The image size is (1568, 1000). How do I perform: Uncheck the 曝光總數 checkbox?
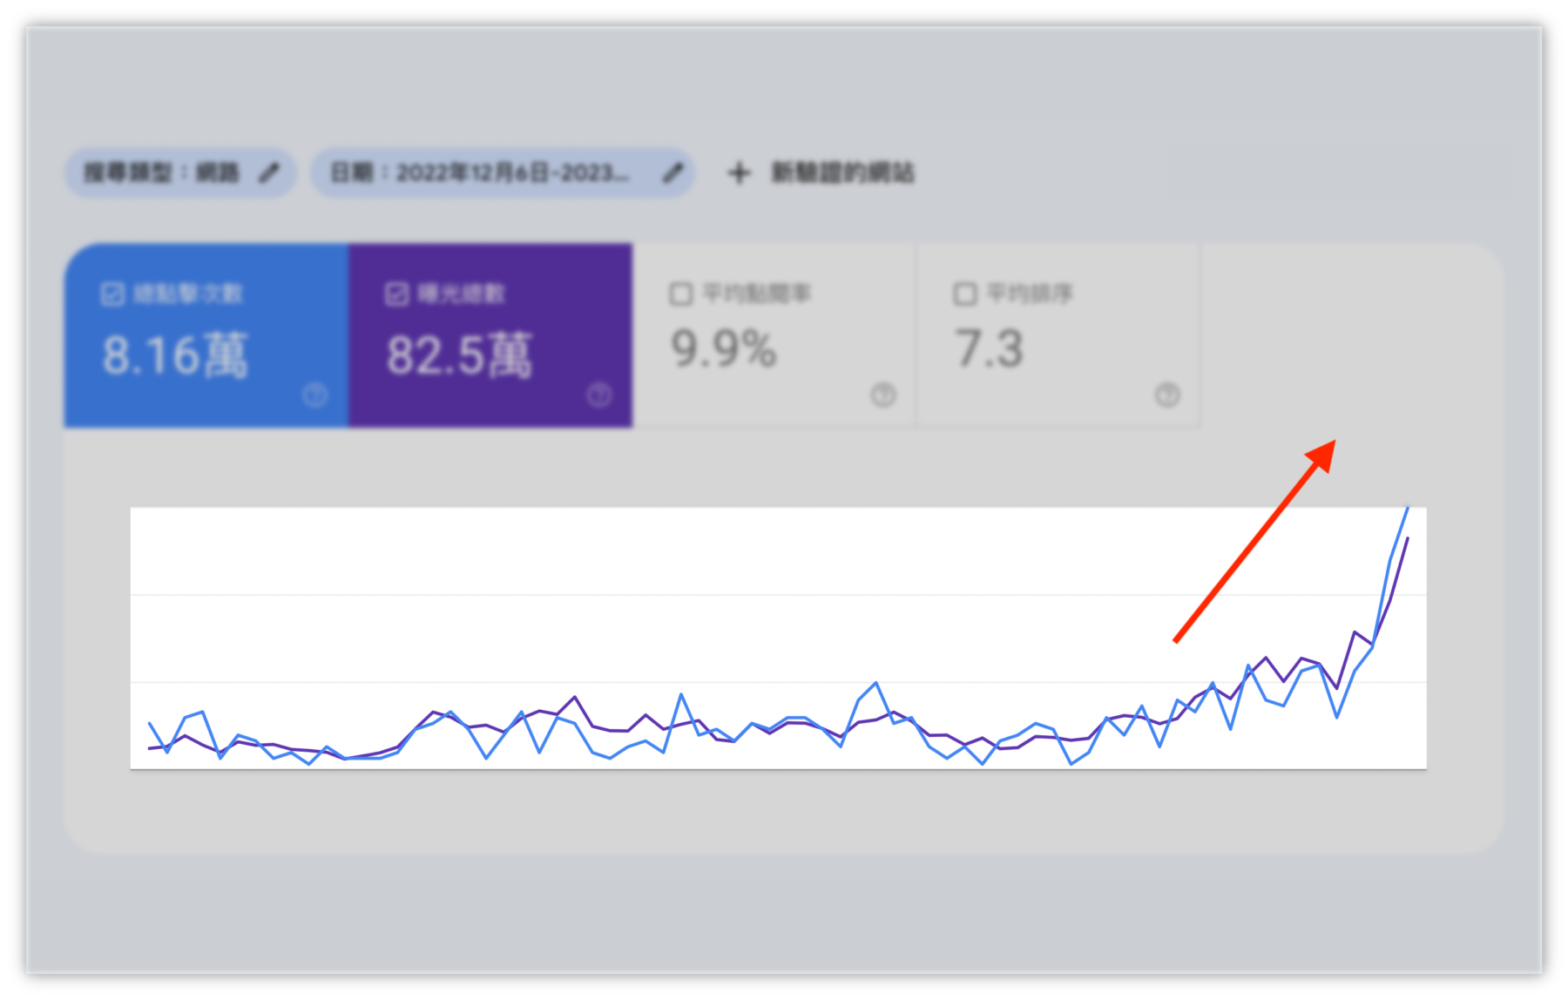pyautogui.click(x=395, y=294)
